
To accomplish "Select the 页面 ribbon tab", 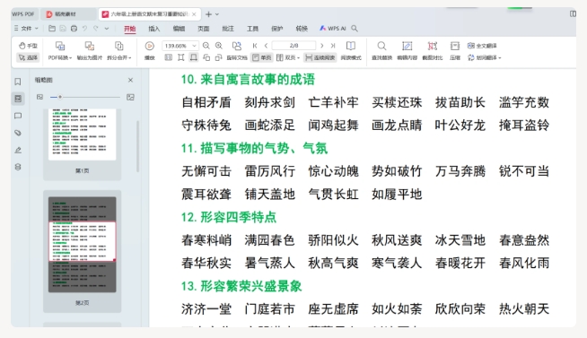I will click(x=203, y=29).
